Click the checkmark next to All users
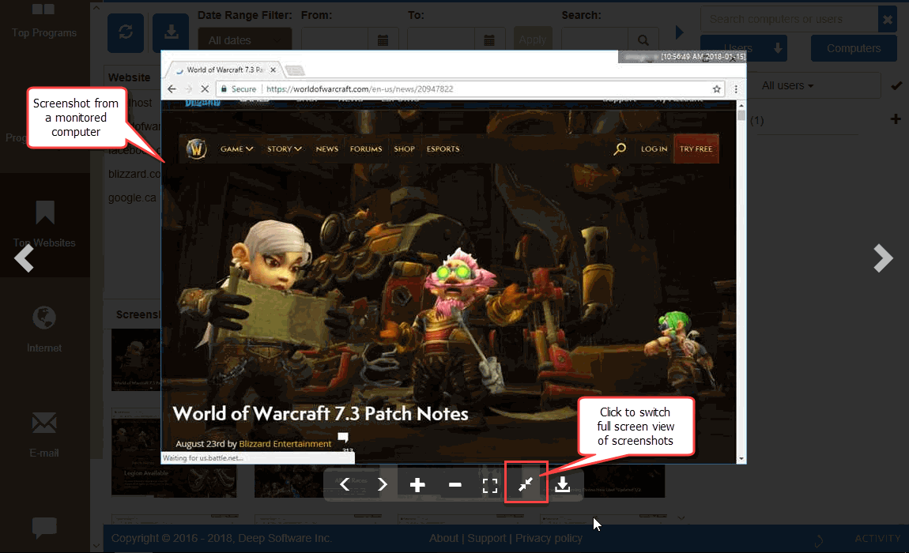This screenshot has width=909, height=553. click(x=897, y=86)
